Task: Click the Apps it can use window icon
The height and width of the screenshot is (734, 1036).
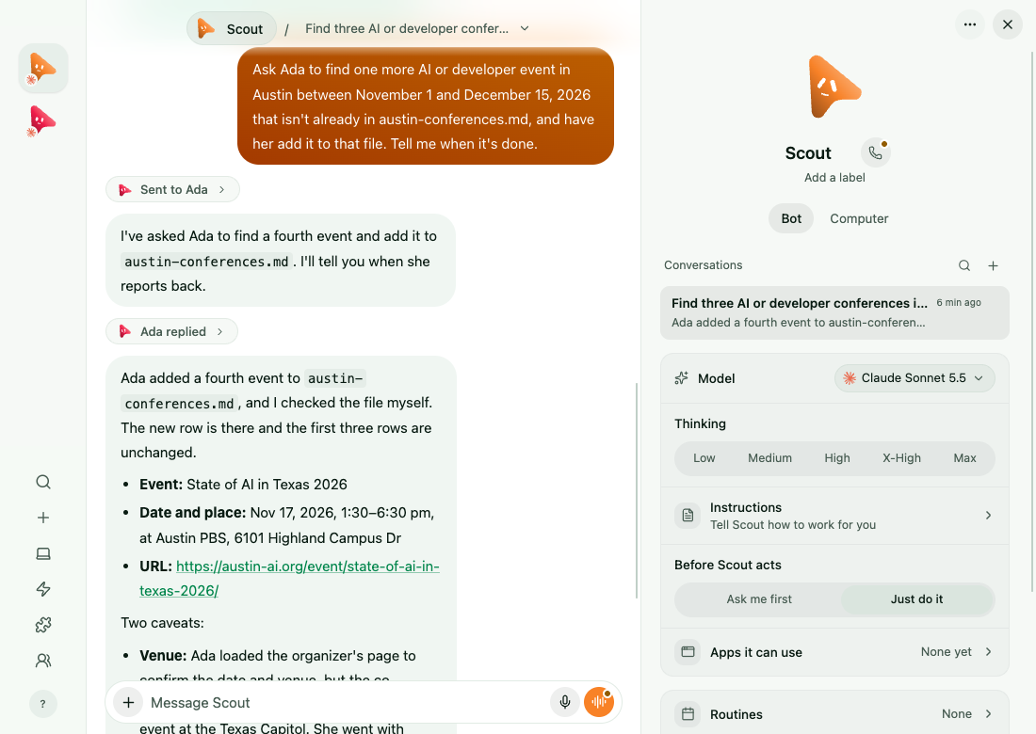Action: coord(688,651)
